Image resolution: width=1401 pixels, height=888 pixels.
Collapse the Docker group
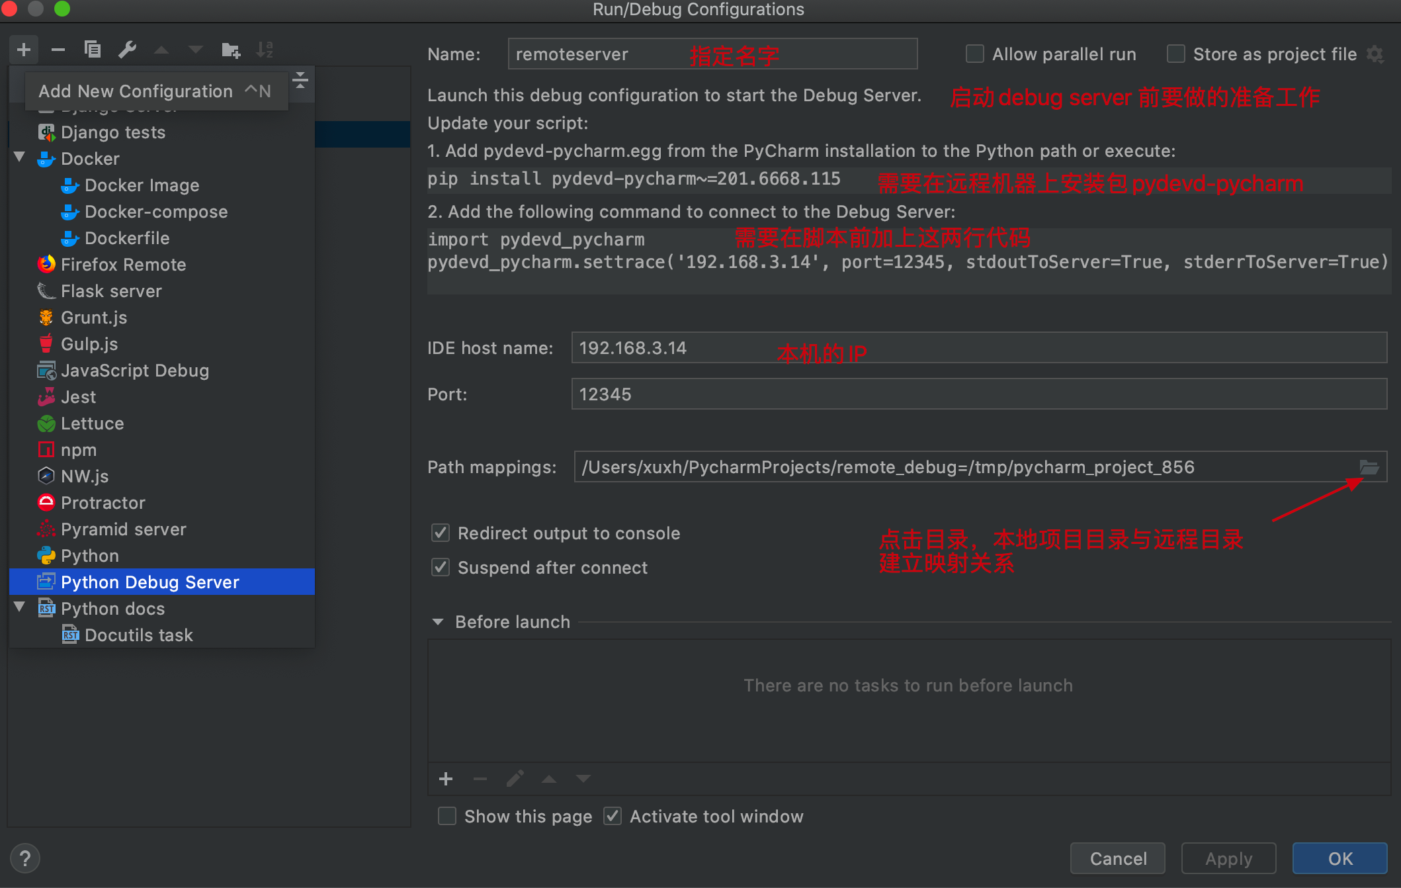[19, 157]
